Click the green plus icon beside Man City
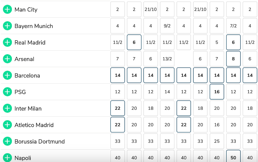Image resolution: width=258 pixels, height=162 pixels. (7, 10)
